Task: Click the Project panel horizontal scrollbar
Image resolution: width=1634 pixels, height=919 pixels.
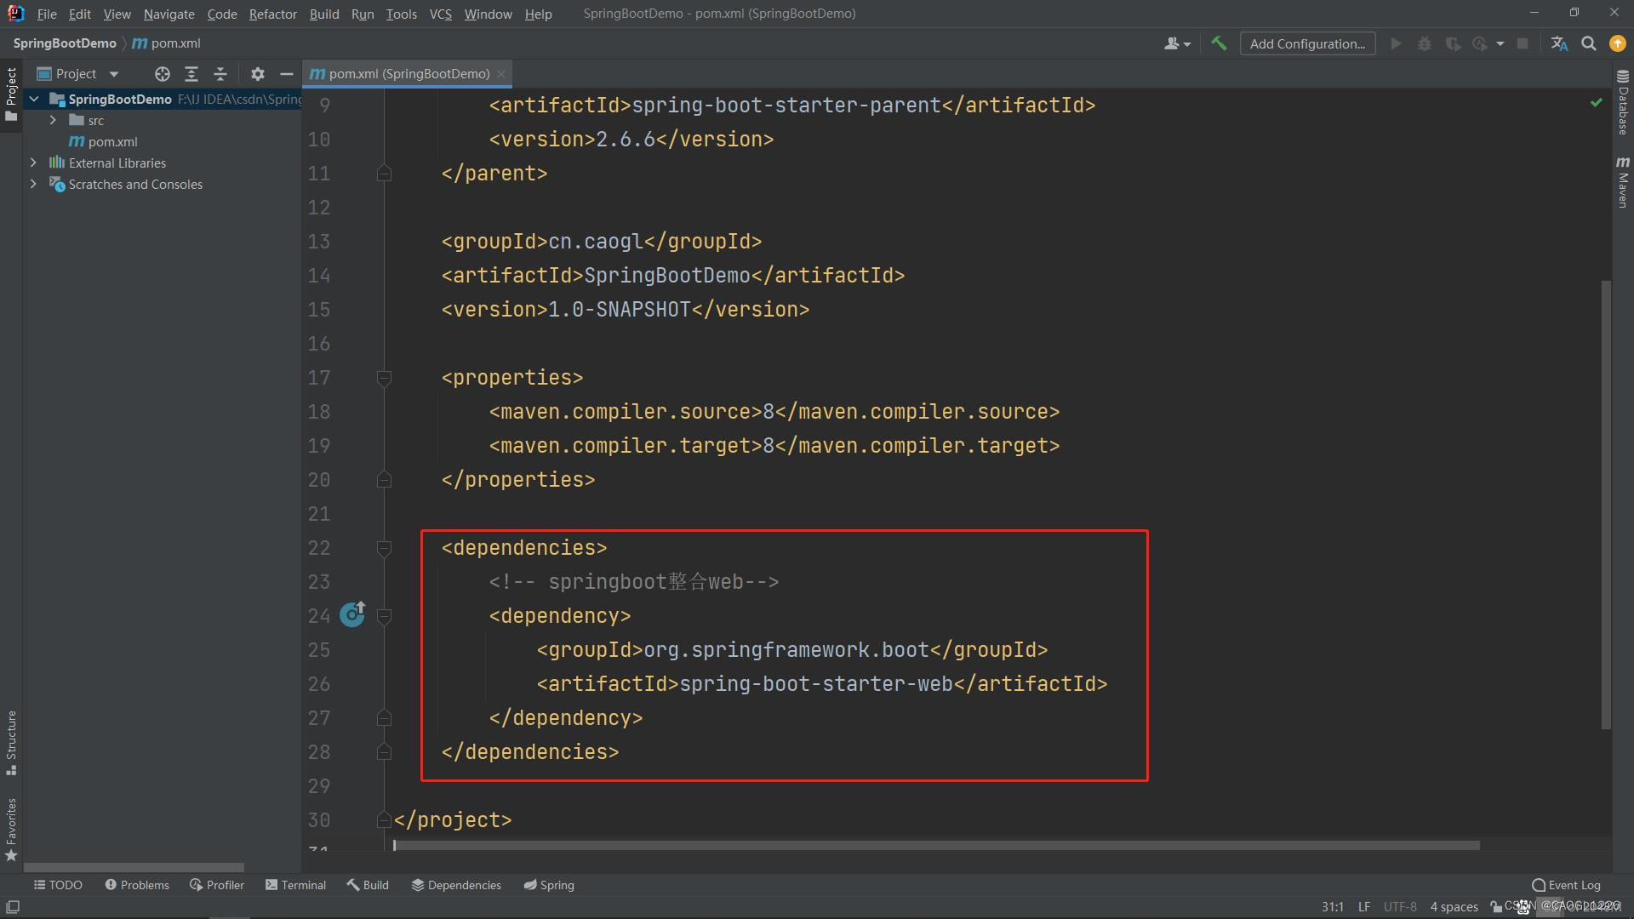Action: coord(134,868)
